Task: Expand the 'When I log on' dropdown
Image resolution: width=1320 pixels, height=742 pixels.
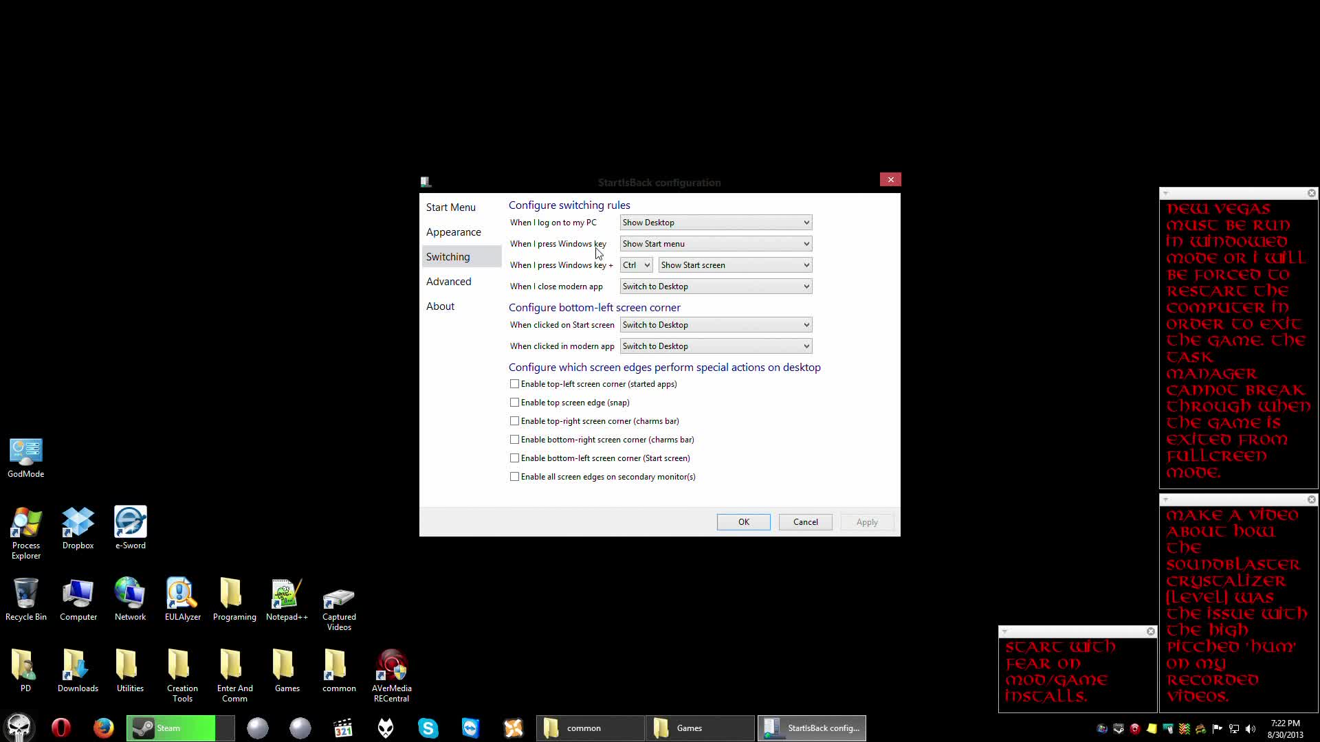Action: click(x=716, y=223)
